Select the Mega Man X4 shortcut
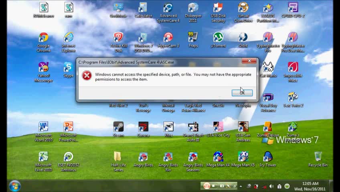 (x=218, y=159)
